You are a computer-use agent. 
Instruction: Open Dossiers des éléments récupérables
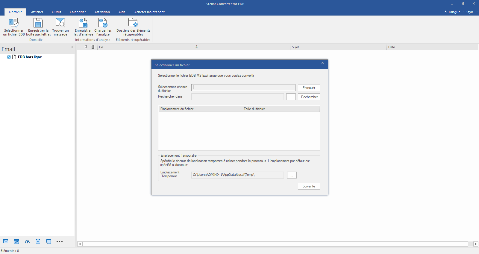pos(133,27)
